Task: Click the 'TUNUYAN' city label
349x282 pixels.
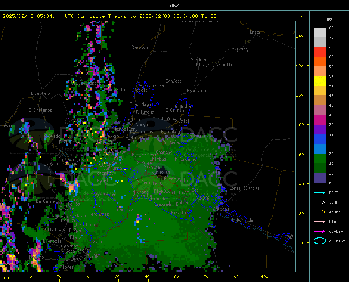Action: [90, 256]
